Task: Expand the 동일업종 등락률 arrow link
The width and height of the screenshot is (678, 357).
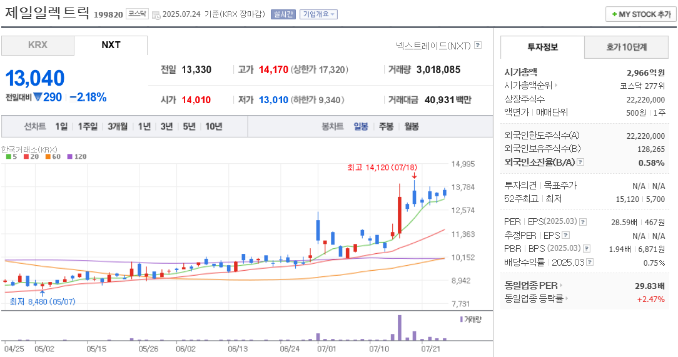Action: pyautogui.click(x=567, y=299)
